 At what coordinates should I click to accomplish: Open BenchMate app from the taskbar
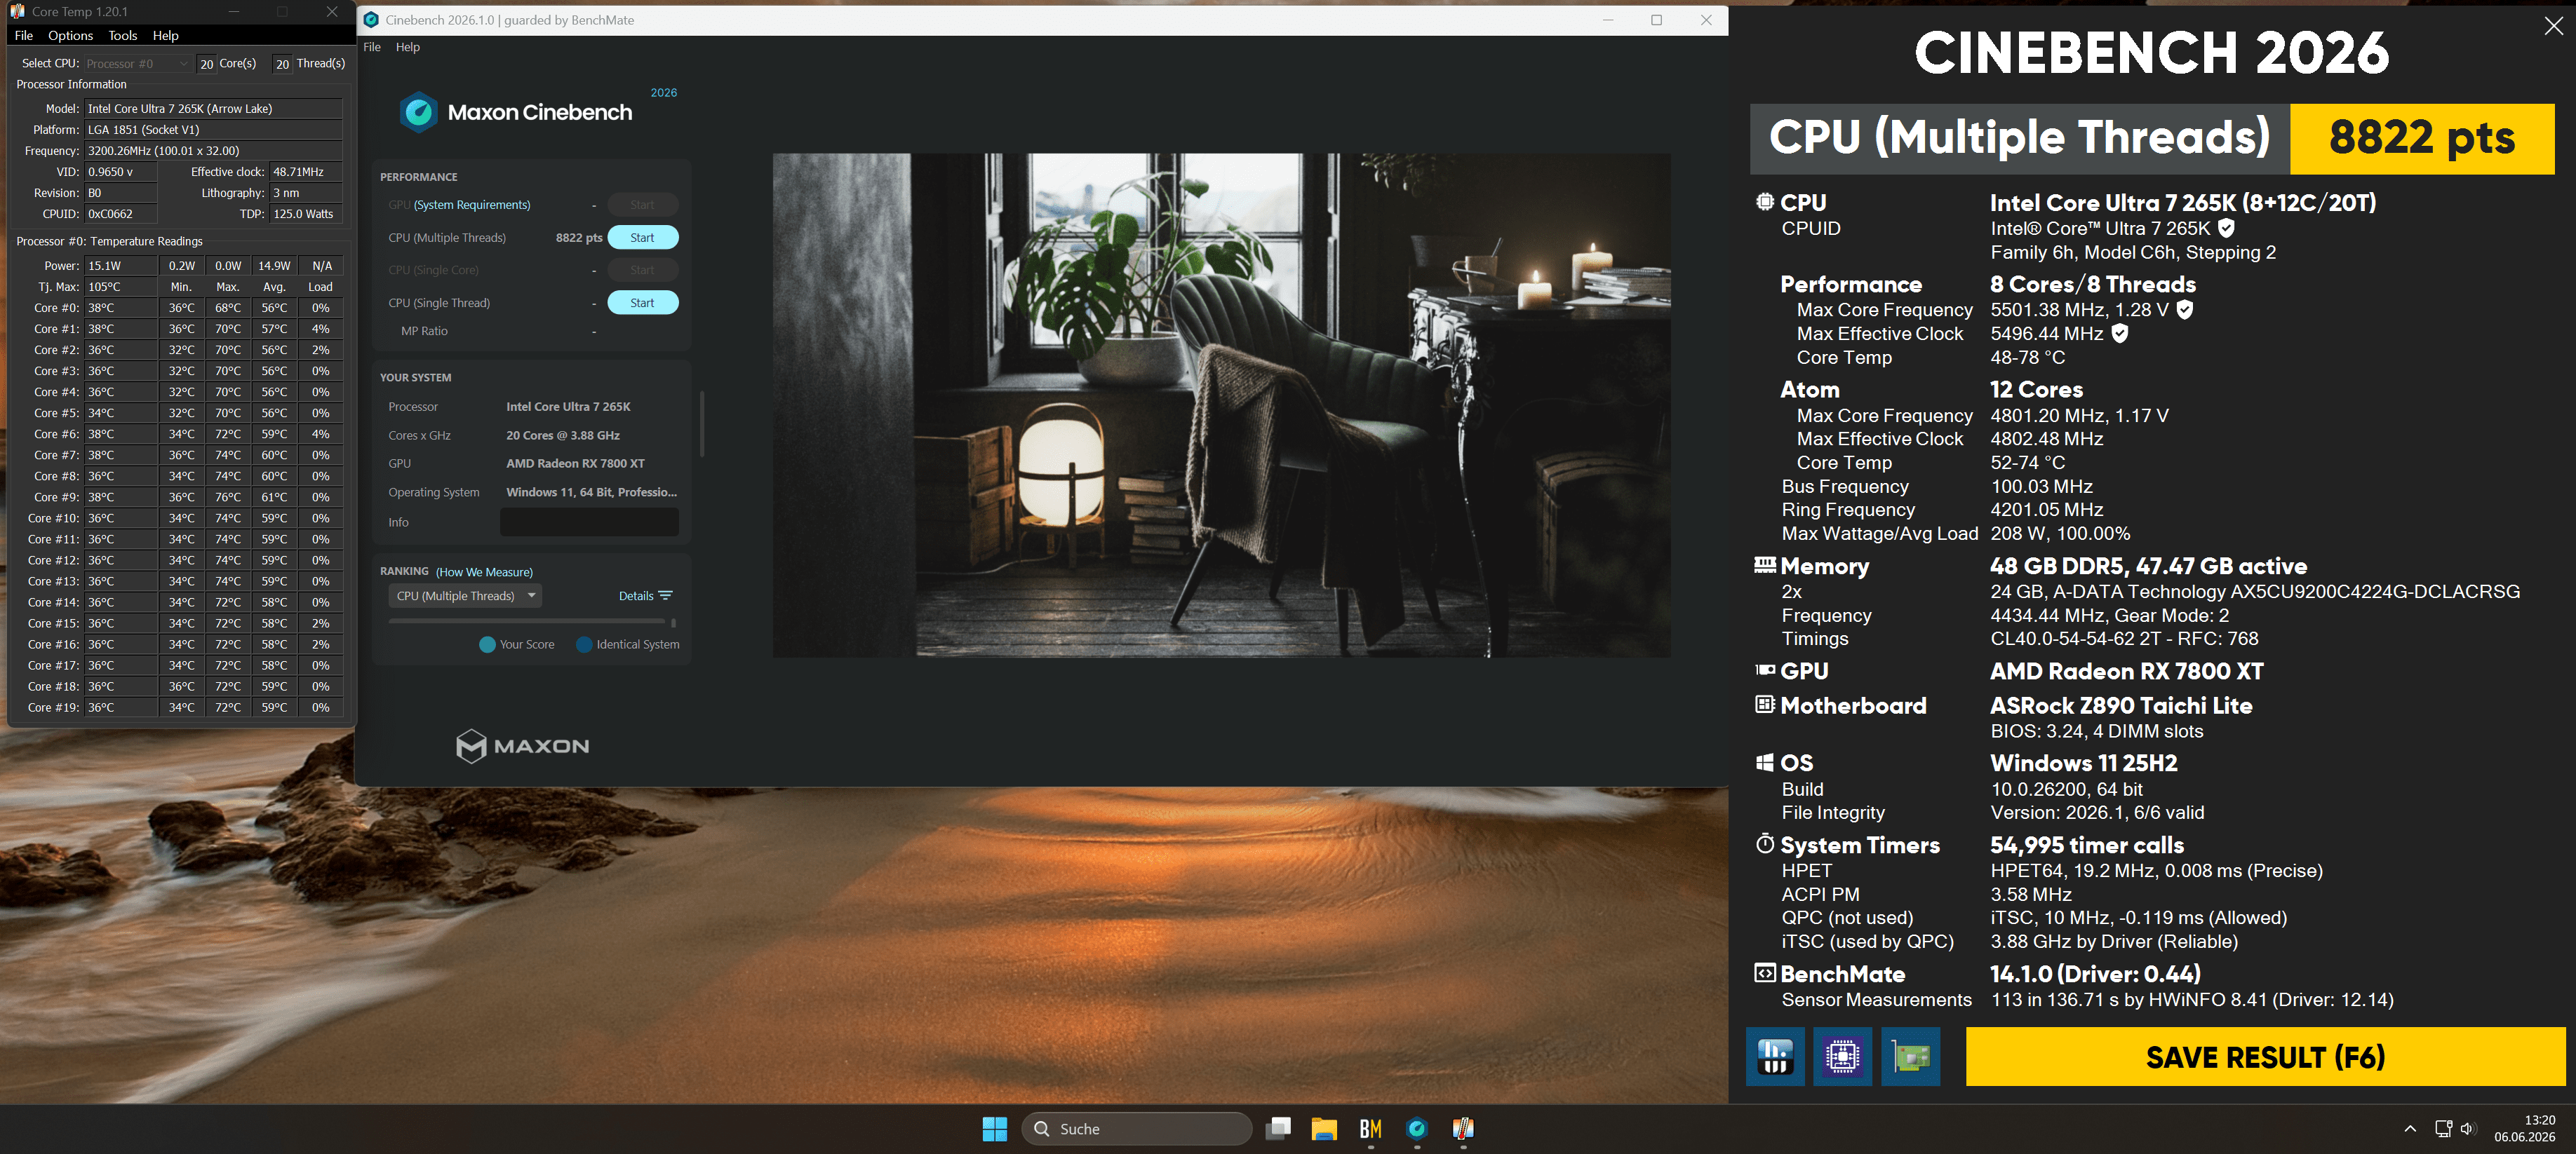[1370, 1129]
